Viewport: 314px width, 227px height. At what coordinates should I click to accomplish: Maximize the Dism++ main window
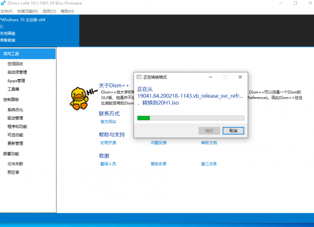295,3
